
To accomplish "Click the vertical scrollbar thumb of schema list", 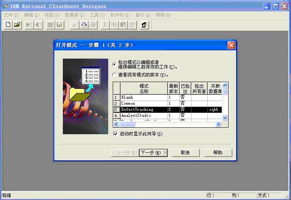I will 225,91.
